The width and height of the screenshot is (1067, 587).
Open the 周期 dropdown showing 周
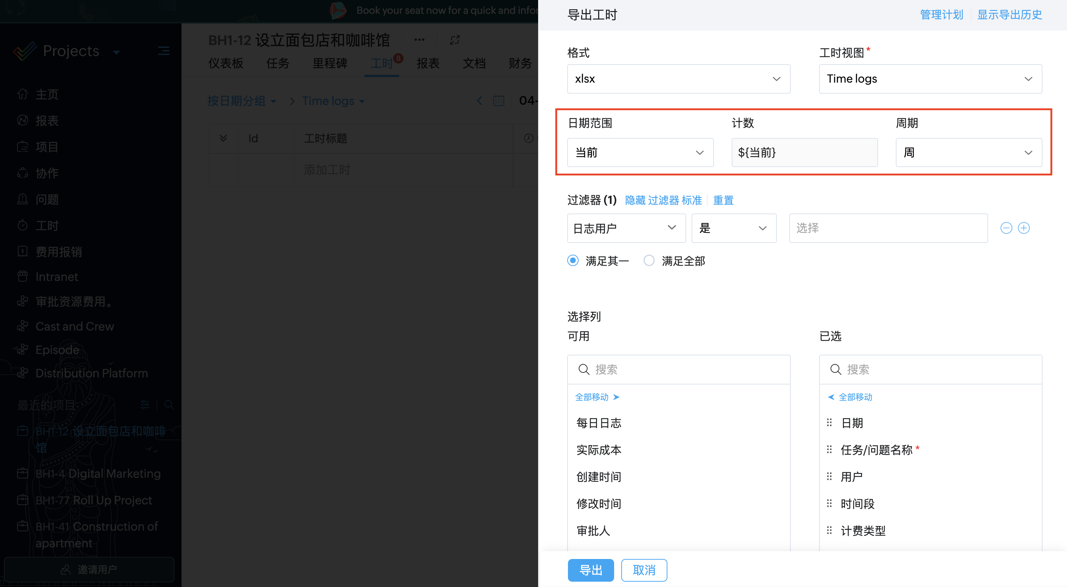coord(968,153)
